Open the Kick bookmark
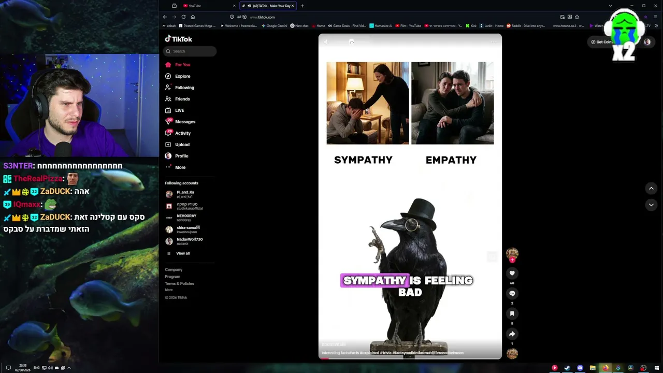Screen dimensions: 663x373 471,26
